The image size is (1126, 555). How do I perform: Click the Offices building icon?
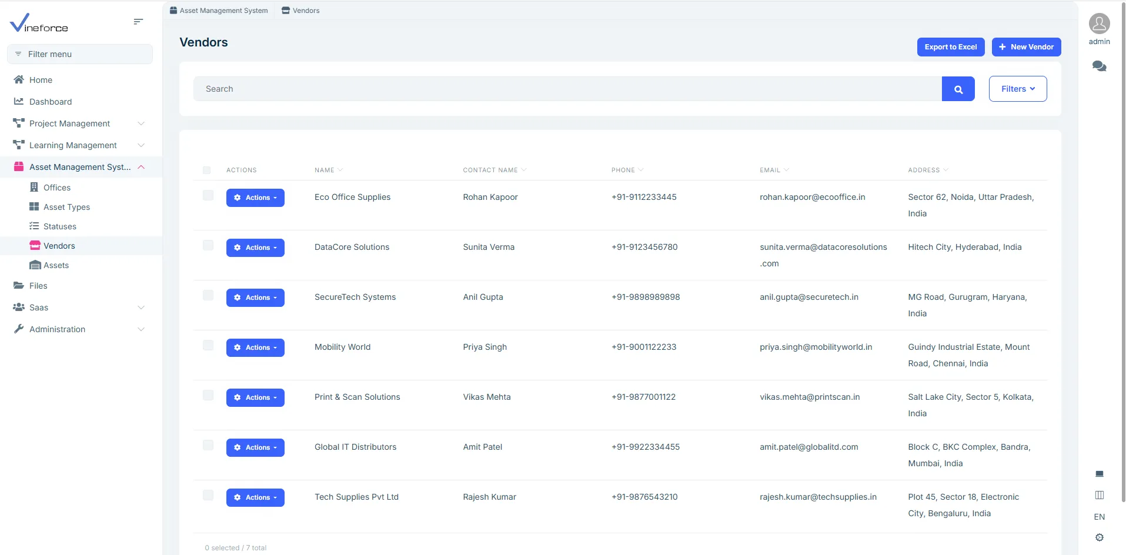tap(34, 187)
